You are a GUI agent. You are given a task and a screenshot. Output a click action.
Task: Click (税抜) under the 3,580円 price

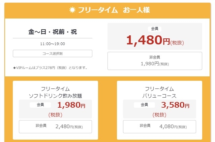[159, 114]
